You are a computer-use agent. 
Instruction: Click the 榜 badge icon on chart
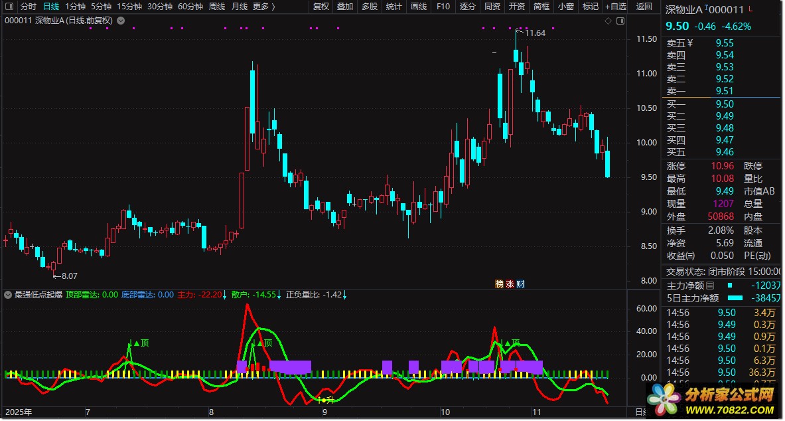(x=499, y=284)
